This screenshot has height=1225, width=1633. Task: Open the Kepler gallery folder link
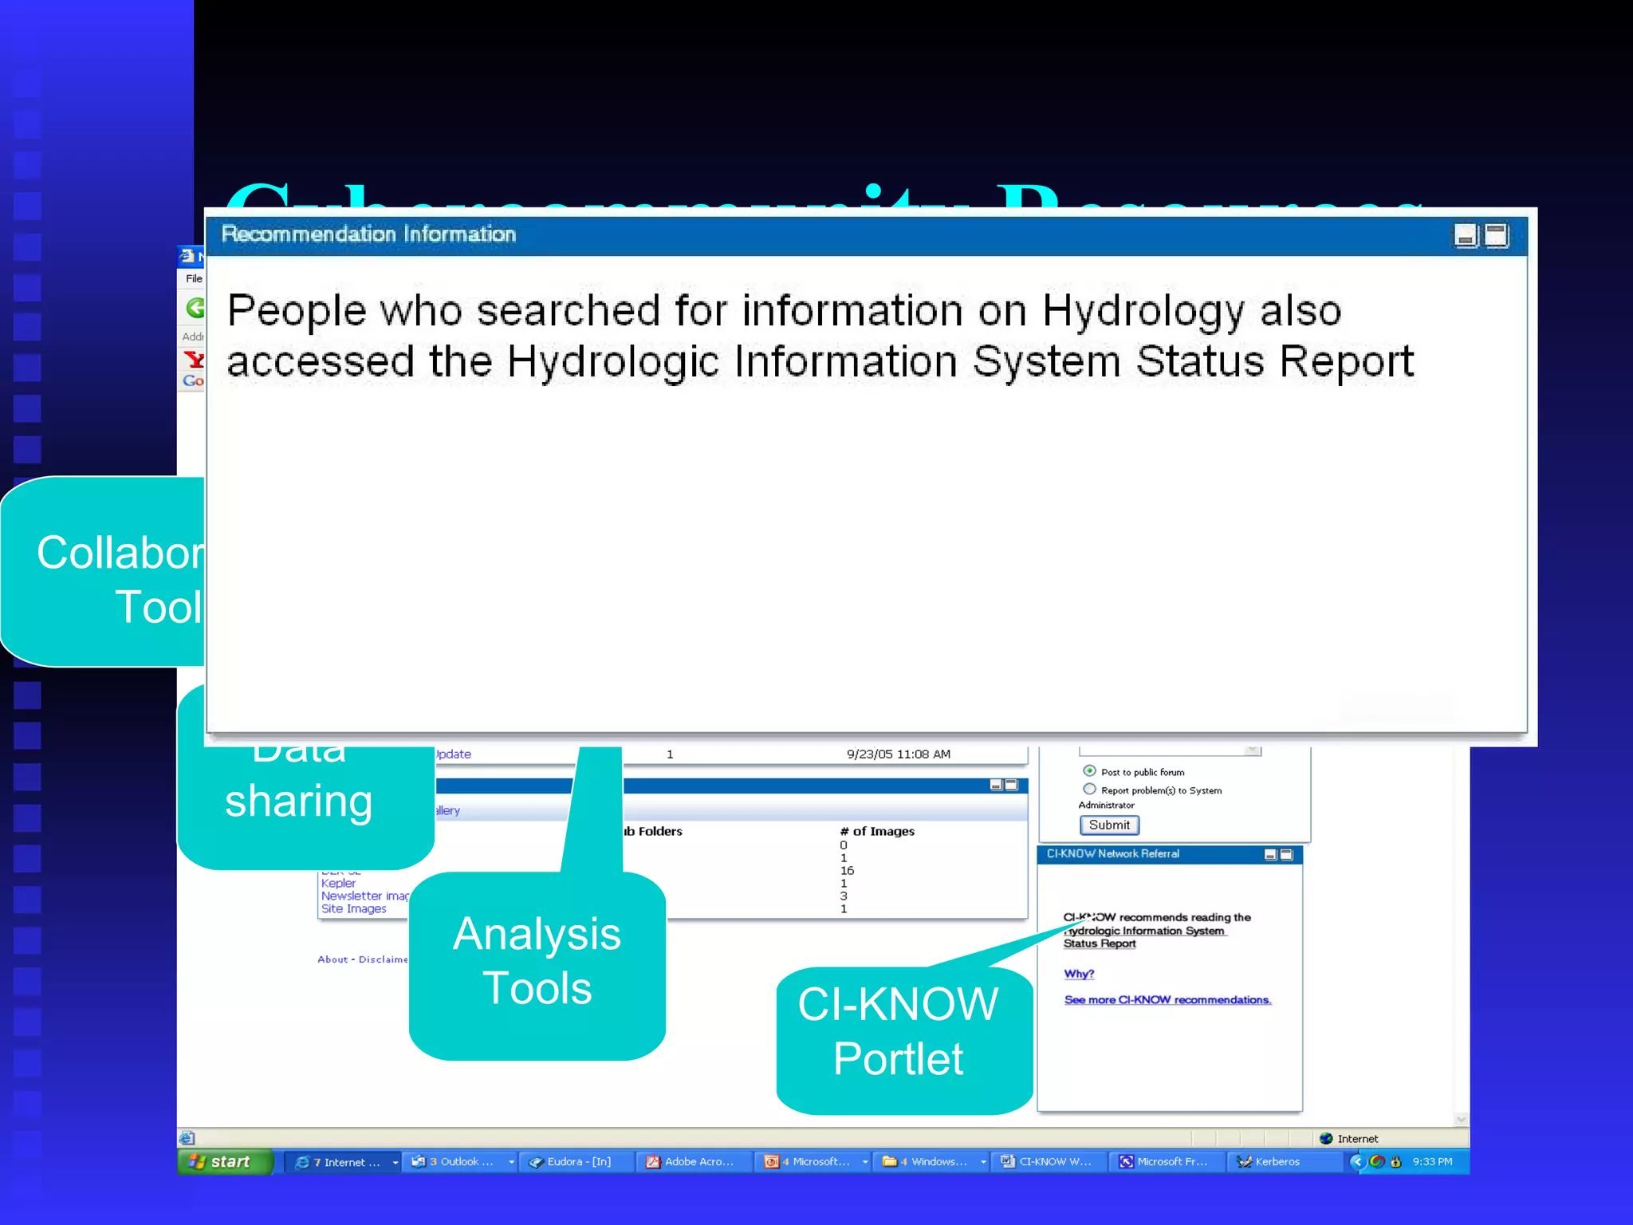point(338,884)
